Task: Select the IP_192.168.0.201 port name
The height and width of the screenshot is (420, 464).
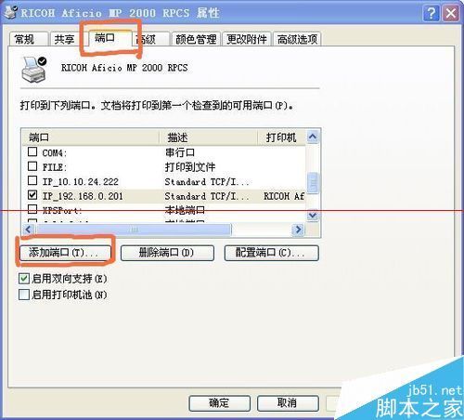Action: point(83,196)
